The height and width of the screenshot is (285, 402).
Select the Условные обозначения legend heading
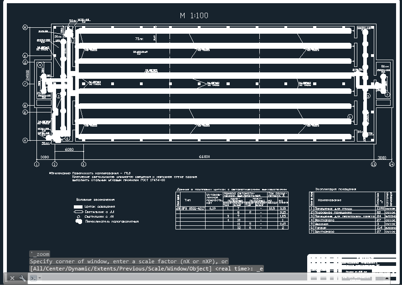click(95, 199)
